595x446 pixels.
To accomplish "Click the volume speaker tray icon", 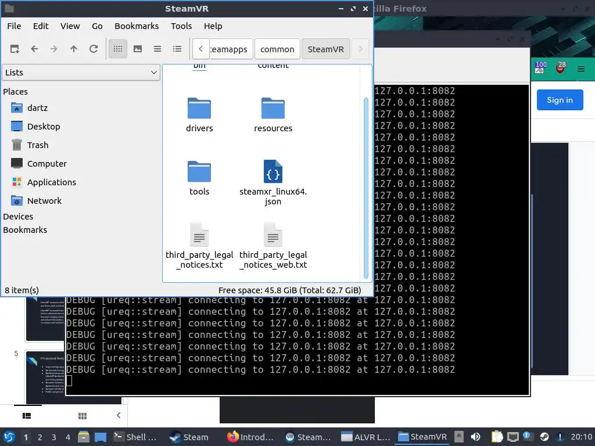I will tap(475, 437).
